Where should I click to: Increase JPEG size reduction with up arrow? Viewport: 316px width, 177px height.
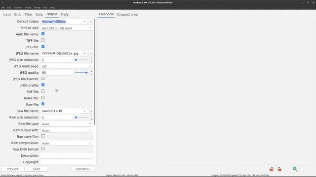(x=91, y=59)
